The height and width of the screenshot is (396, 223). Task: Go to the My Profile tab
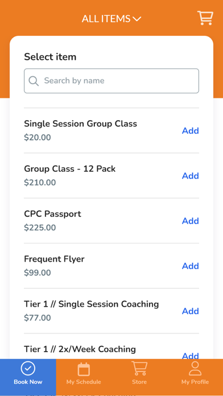tap(195, 377)
